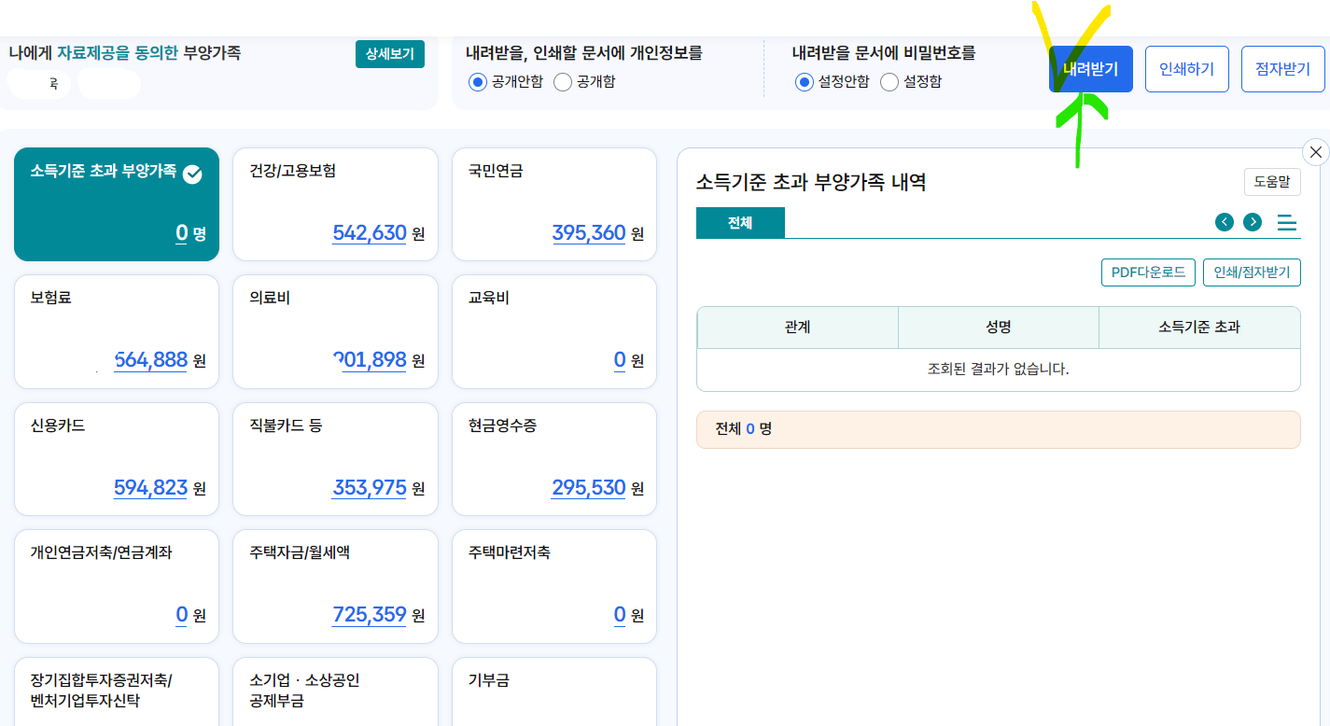Click the 주택마련저축 card title

(x=510, y=552)
